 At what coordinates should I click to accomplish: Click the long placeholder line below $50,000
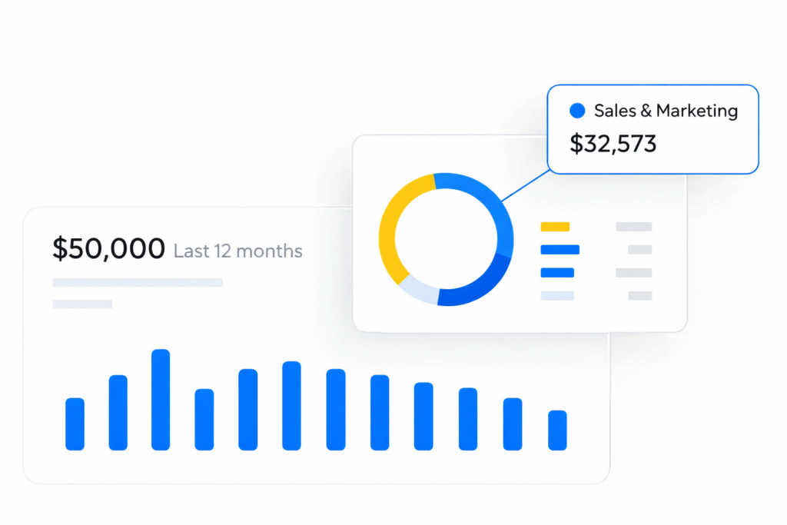click(x=138, y=283)
